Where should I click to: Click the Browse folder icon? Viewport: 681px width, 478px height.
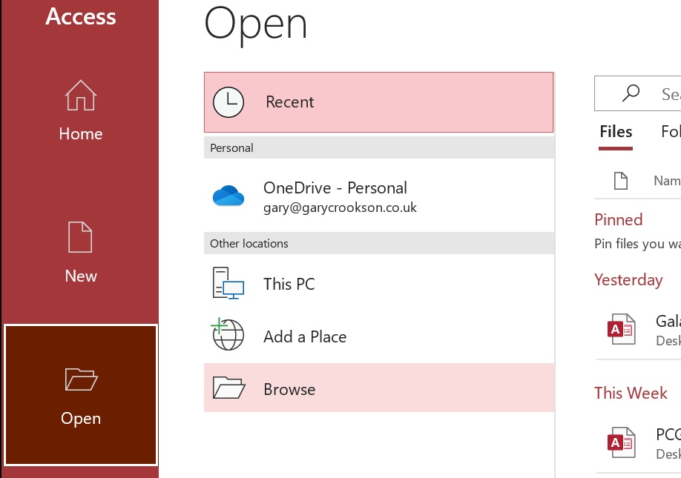[x=228, y=388]
